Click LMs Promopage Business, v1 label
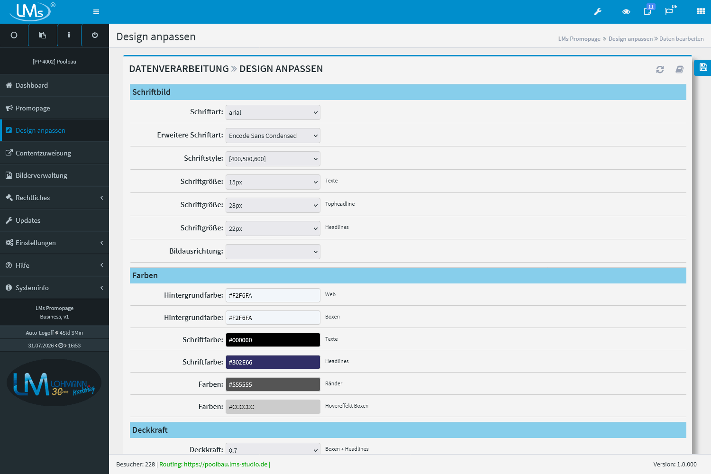The width and height of the screenshot is (711, 474). pyautogui.click(x=55, y=312)
